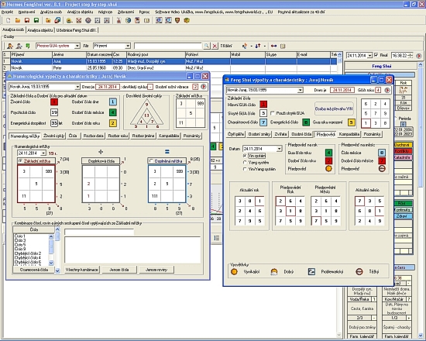
Task: Click the red crossed tools toolbar icon
Action: pos(79,20)
